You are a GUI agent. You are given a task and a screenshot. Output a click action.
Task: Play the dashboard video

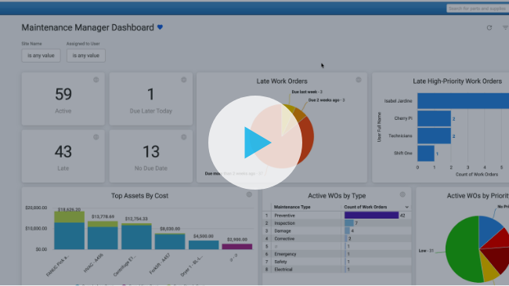tap(255, 143)
